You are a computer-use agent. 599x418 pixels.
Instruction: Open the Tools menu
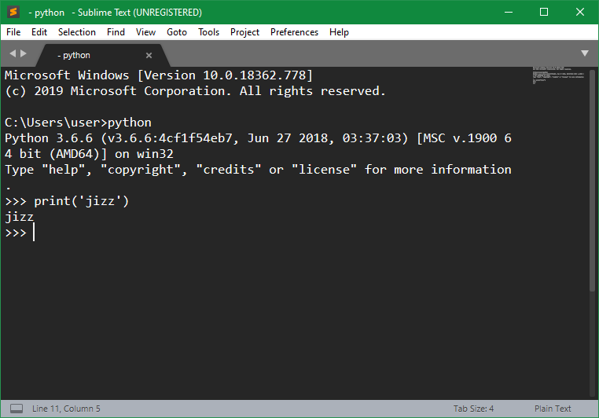[208, 32]
